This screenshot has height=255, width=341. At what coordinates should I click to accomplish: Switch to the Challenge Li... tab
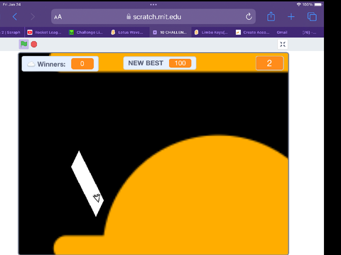coord(87,33)
